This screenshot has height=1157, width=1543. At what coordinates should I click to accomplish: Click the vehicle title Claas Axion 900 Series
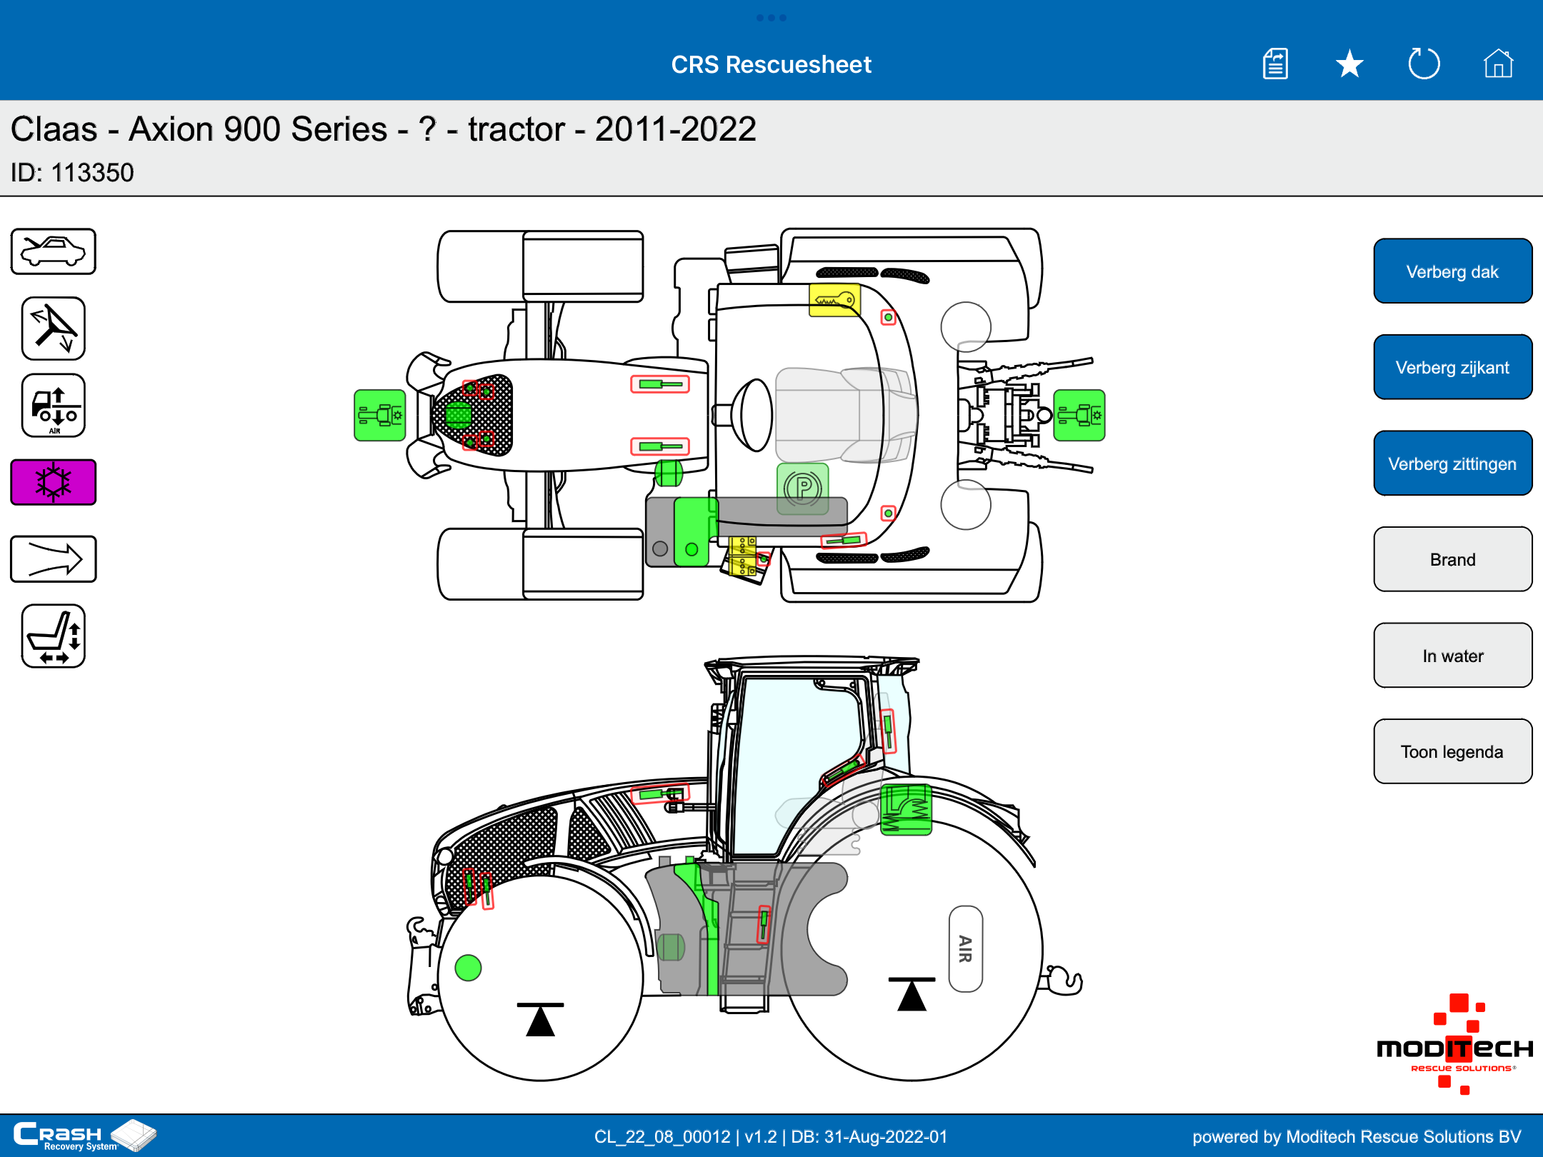click(383, 129)
